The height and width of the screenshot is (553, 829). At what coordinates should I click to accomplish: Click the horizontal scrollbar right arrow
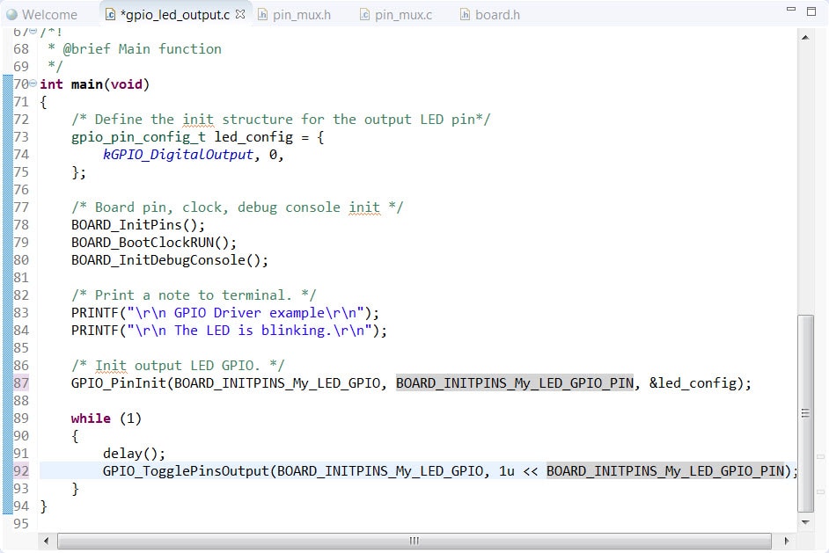(785, 540)
